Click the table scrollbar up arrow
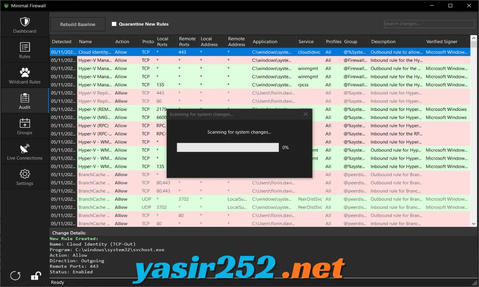 [474, 39]
